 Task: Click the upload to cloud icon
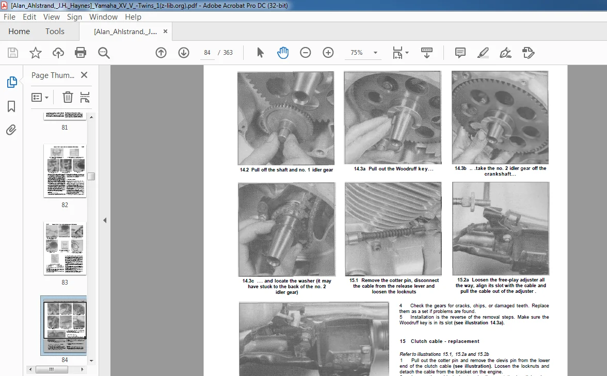58,53
